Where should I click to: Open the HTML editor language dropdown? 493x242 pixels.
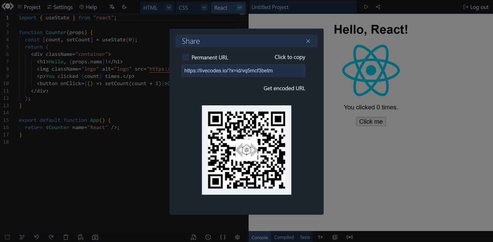click(x=169, y=7)
